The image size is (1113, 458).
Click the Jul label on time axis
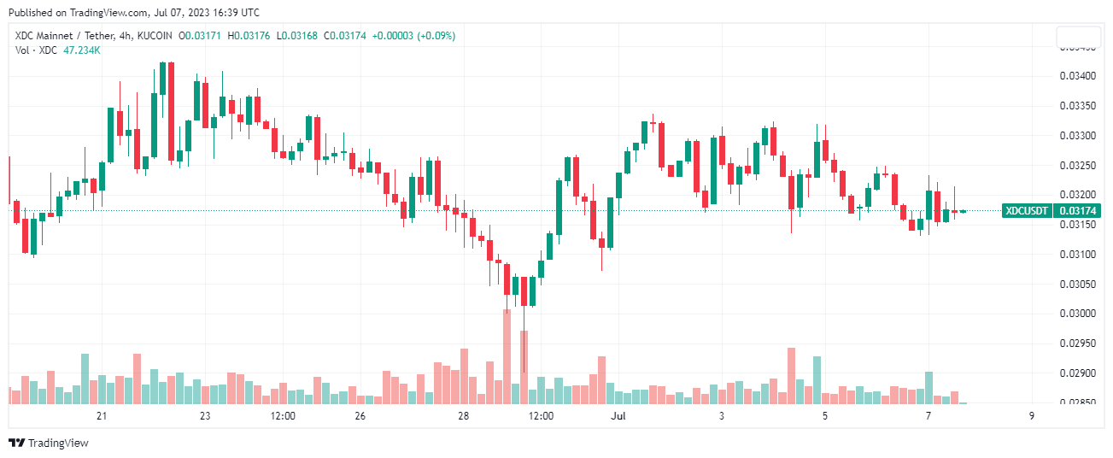(618, 416)
